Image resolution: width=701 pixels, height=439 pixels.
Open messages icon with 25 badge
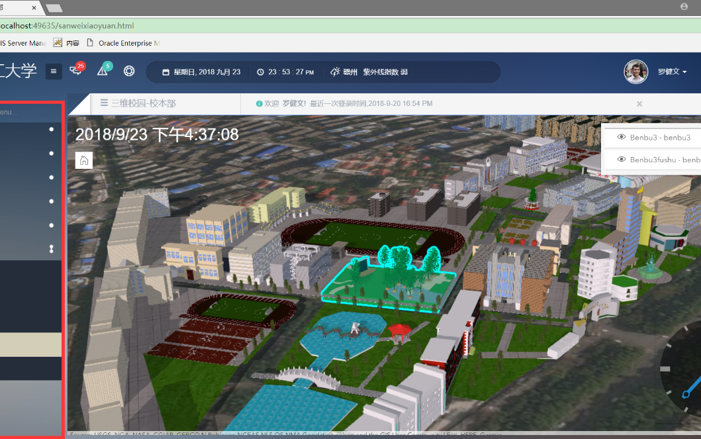76,70
